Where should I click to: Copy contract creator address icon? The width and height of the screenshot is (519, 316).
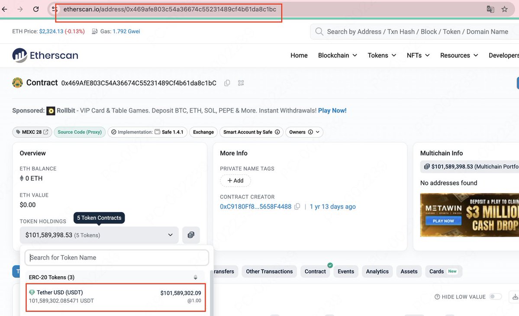pos(297,206)
